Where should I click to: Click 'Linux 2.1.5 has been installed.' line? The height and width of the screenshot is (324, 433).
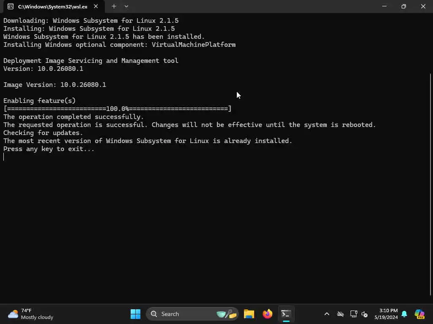(104, 37)
